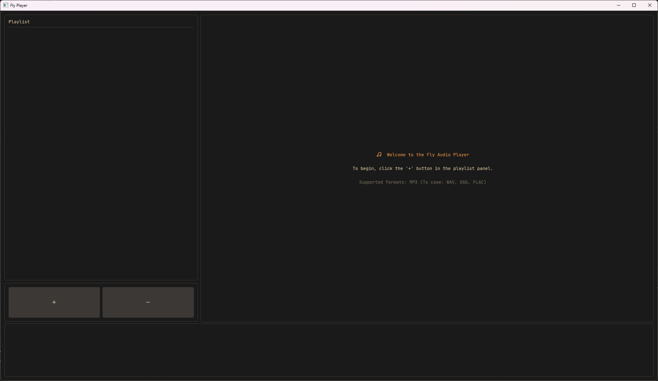Click the plus button to add tracks
This screenshot has height=381, width=658.
click(x=54, y=302)
